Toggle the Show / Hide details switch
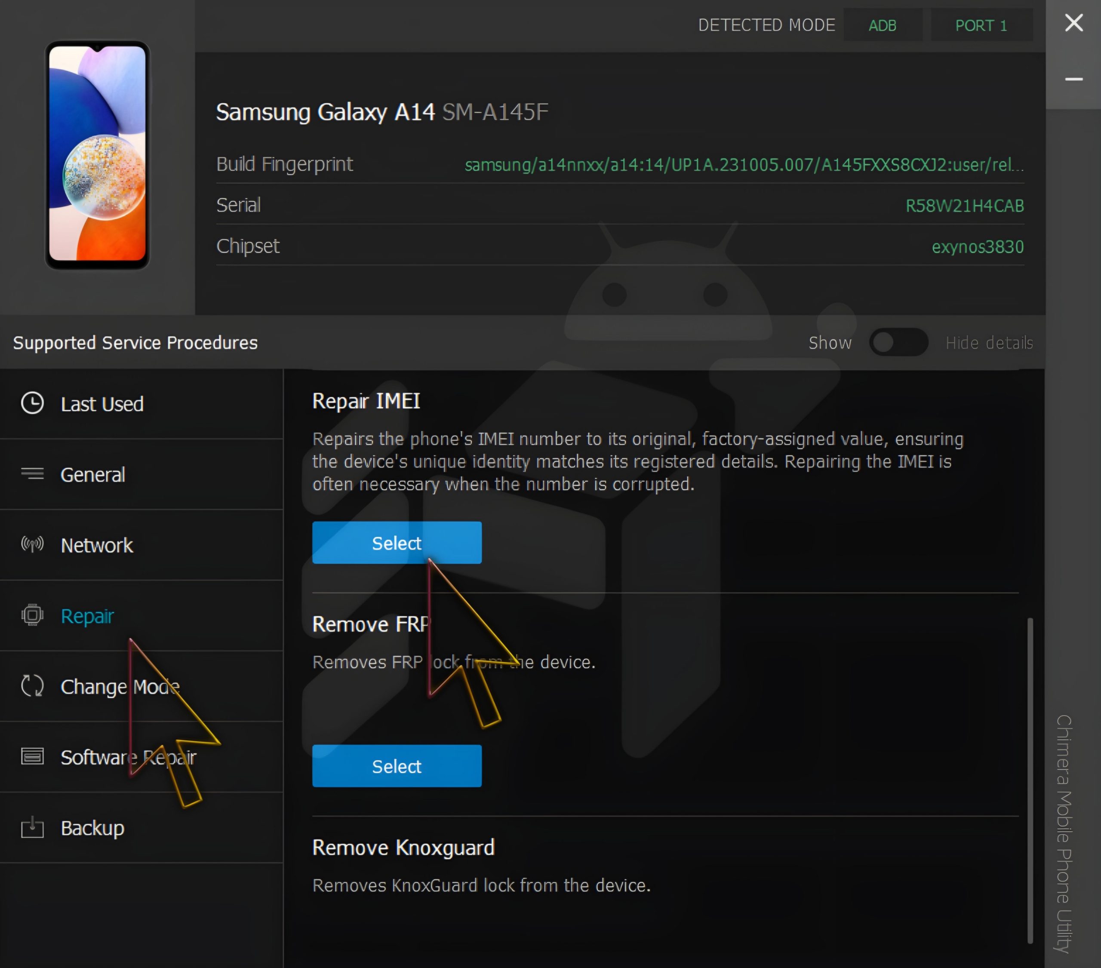1101x968 pixels. click(898, 342)
